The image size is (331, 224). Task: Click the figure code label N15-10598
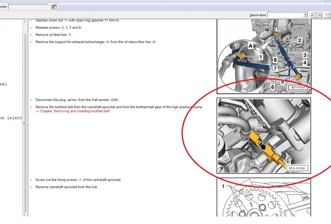click(297, 168)
